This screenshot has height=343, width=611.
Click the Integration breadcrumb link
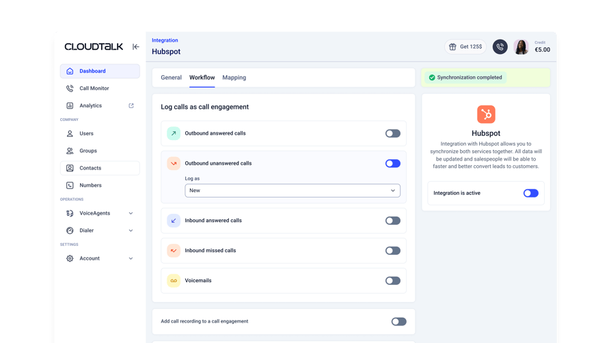(165, 40)
